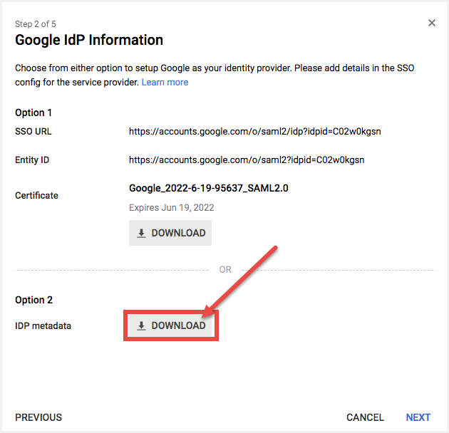Click the IDP metadata label
The width and height of the screenshot is (449, 433).
coord(43,325)
